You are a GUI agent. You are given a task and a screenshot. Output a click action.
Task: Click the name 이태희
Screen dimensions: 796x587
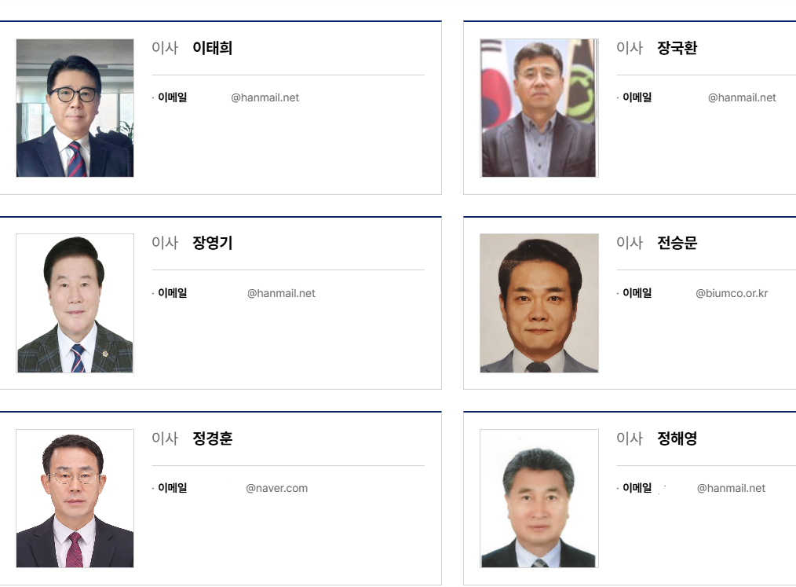tap(212, 48)
